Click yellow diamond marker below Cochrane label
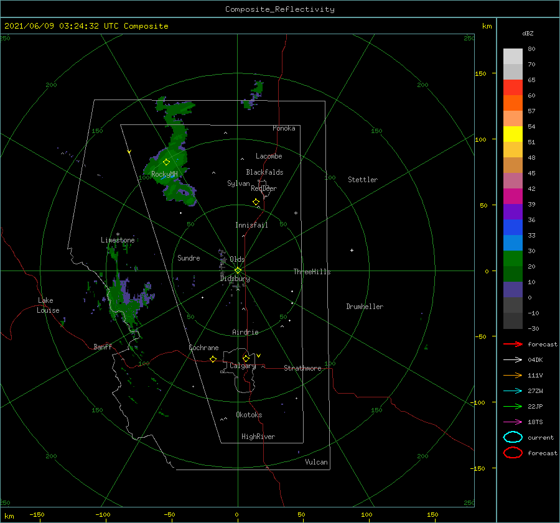This screenshot has width=560, height=523. click(x=213, y=359)
